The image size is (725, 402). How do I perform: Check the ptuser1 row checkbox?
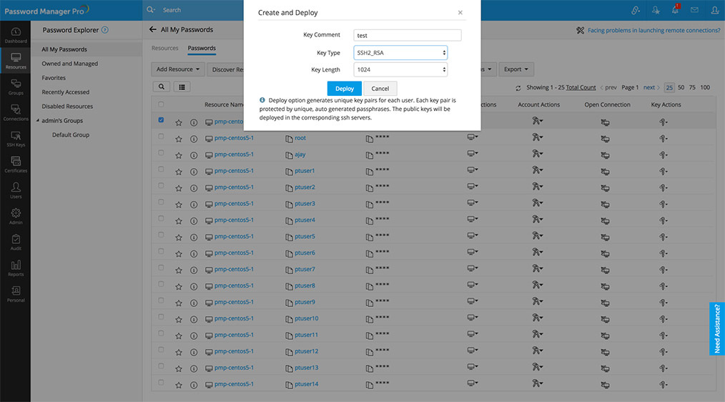pos(161,169)
